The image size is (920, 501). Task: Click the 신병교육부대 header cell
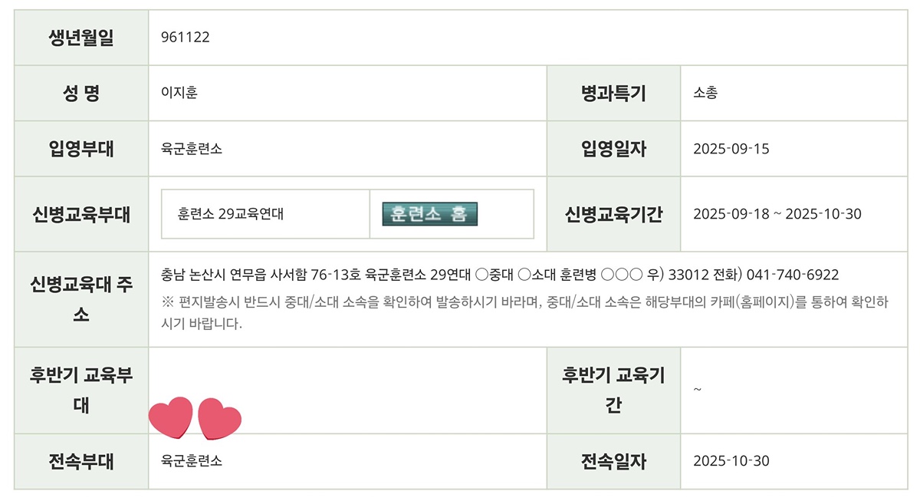coord(81,214)
